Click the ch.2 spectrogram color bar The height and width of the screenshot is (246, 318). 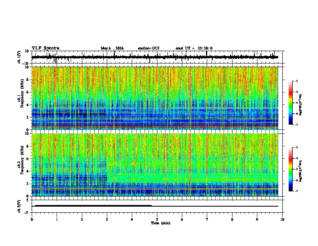click(290, 169)
